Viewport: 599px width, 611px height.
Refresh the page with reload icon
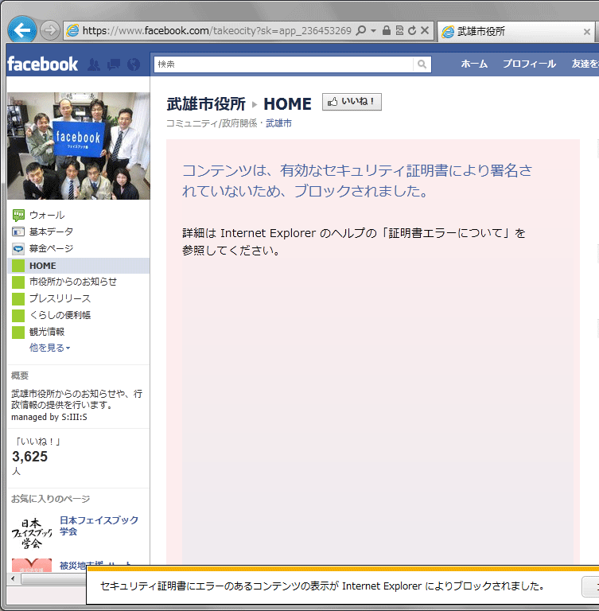pyautogui.click(x=411, y=31)
